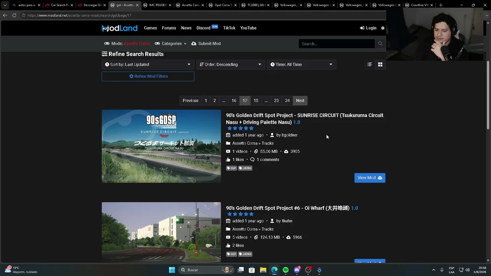
Task: Click the browser back arrow
Action: point(5,15)
